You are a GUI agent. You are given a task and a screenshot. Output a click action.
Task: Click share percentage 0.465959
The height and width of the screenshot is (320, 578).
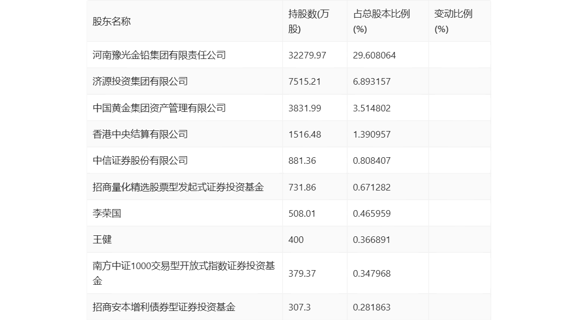pyautogui.click(x=372, y=213)
